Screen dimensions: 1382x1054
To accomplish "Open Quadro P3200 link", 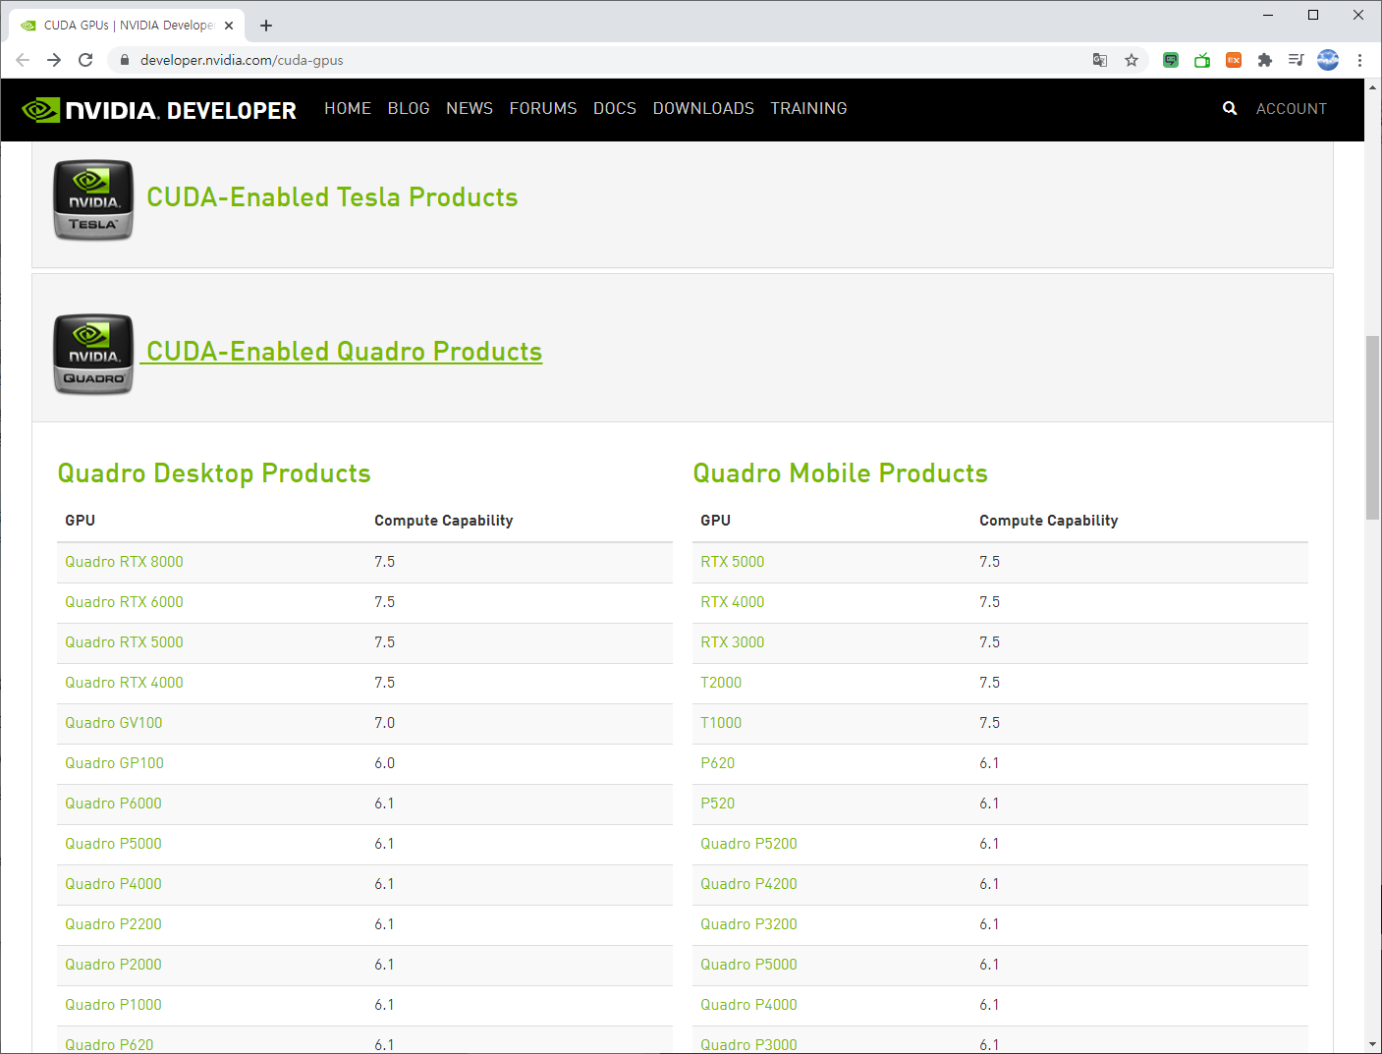I will pos(748,924).
